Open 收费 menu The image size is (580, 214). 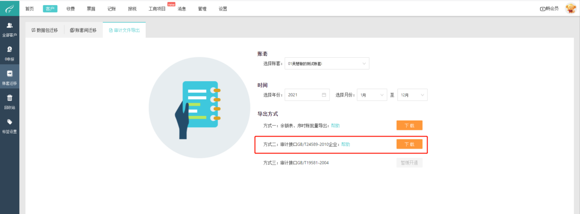pos(71,9)
